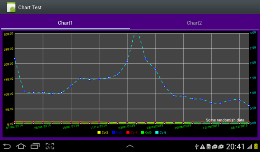This screenshot has width=260, height=152.
Task: Click the blue Col3 legend swatch
Action: coord(113,132)
